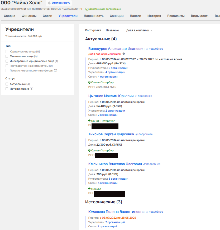Screen dimensions: 220x230
Task: Switch to the Финансы tab
Action: 29,16
